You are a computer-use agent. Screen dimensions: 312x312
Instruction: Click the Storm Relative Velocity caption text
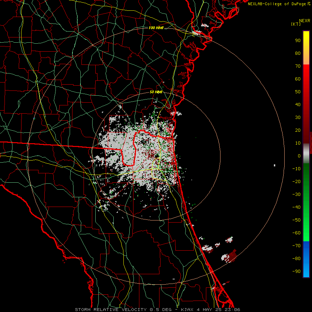pyautogui.click(x=157, y=310)
